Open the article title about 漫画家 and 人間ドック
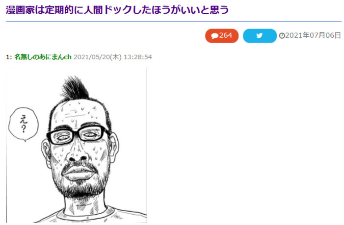 [117, 10]
